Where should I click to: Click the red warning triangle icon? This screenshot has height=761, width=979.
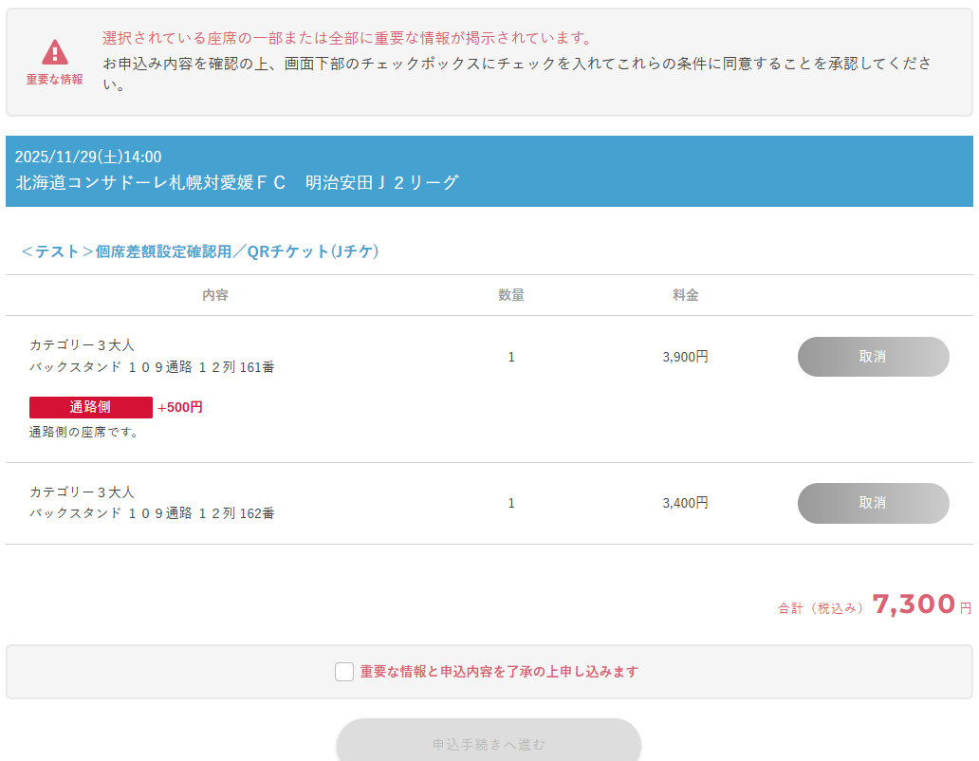(55, 52)
